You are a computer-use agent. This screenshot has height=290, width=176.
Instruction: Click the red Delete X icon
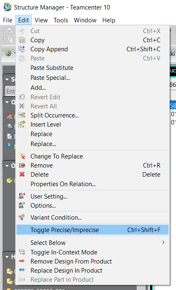[22, 174]
